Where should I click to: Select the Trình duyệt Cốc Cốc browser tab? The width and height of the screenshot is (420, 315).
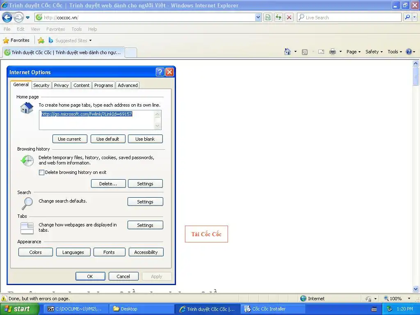click(x=64, y=52)
